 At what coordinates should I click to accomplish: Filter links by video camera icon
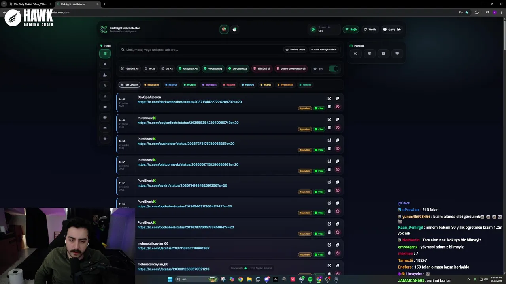click(105, 117)
